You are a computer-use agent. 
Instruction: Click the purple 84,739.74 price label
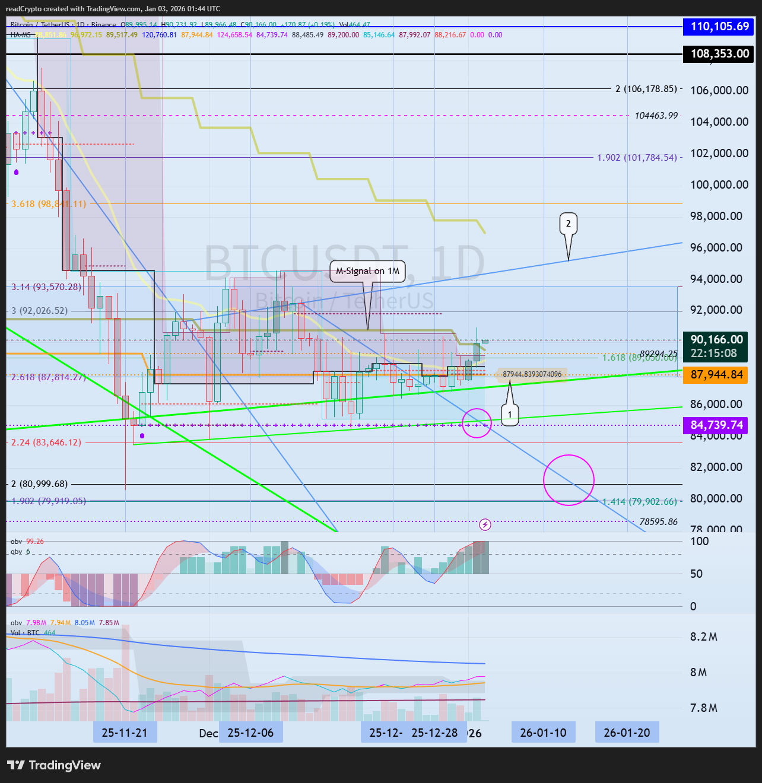click(716, 425)
